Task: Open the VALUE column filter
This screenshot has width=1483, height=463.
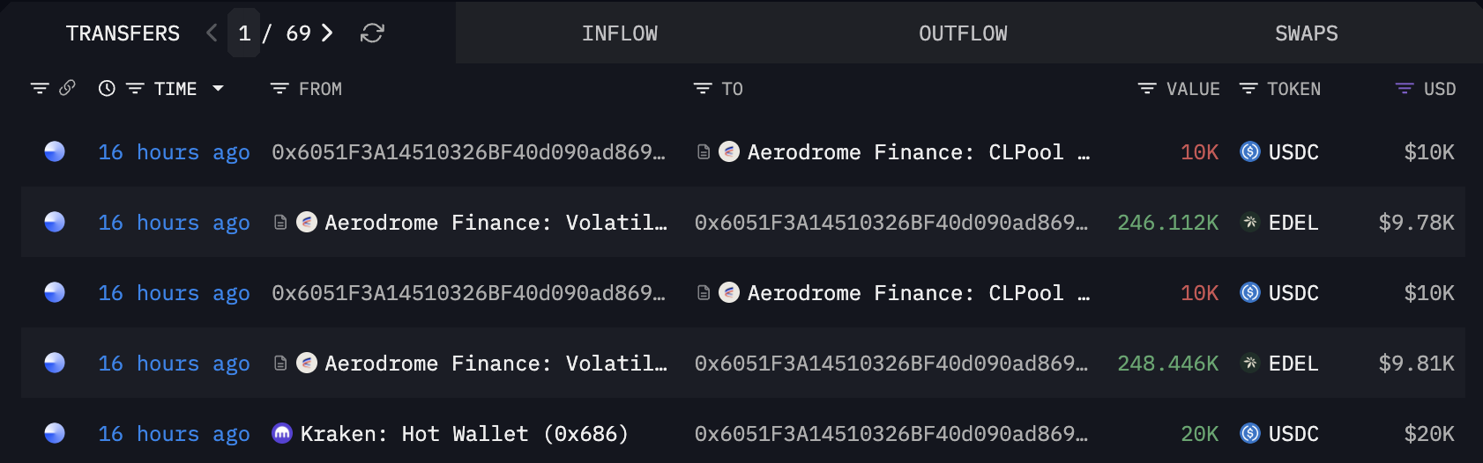Action: tap(1147, 88)
